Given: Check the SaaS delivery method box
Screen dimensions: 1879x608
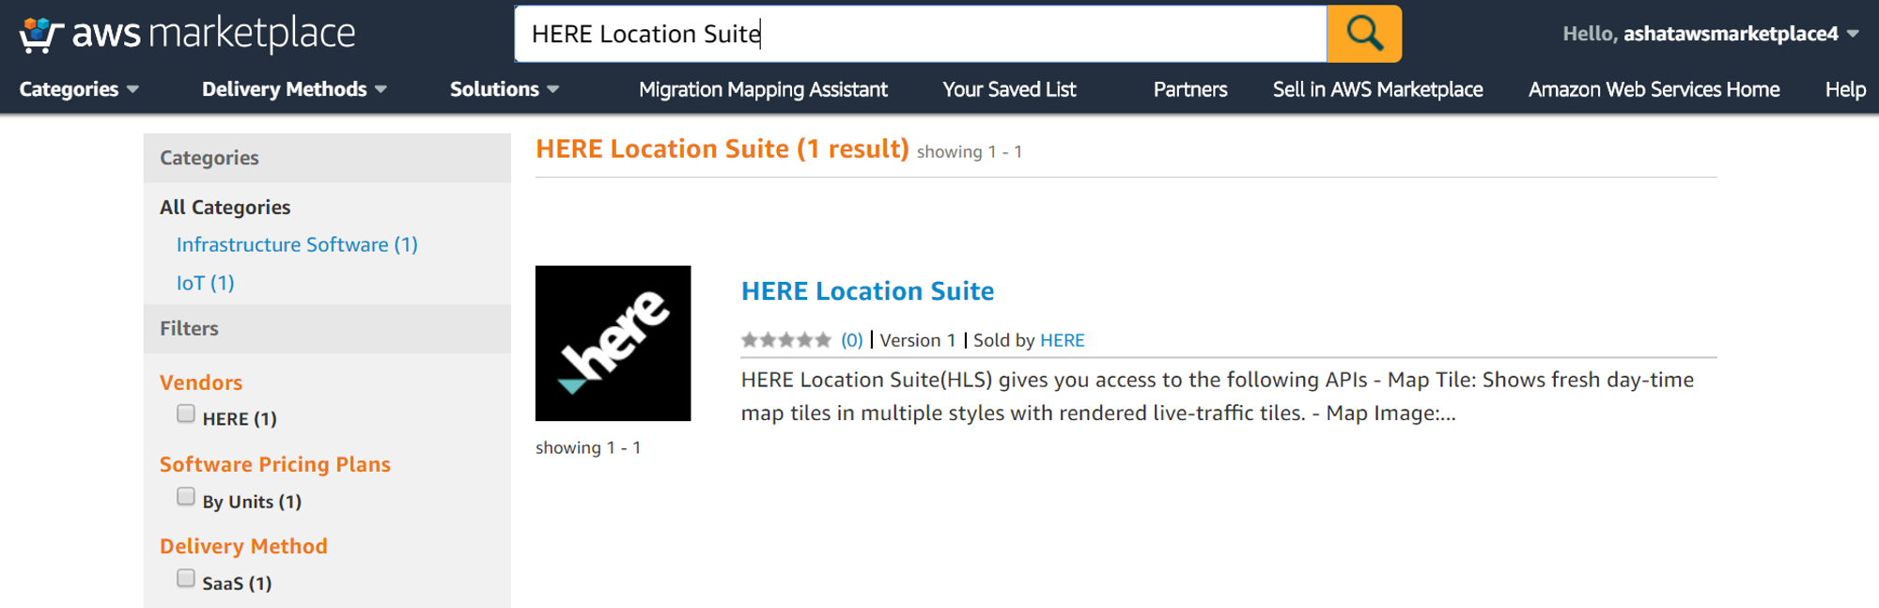Looking at the screenshot, I should tap(186, 579).
